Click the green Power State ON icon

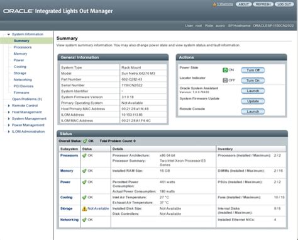point(225,70)
